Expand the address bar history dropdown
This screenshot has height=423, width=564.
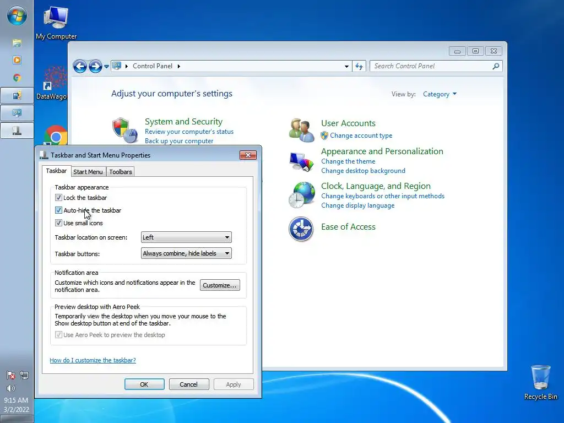tap(346, 66)
